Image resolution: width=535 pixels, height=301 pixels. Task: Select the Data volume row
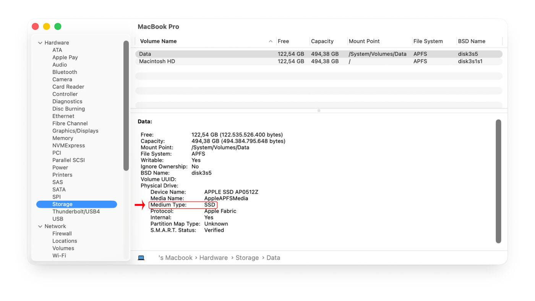point(145,54)
